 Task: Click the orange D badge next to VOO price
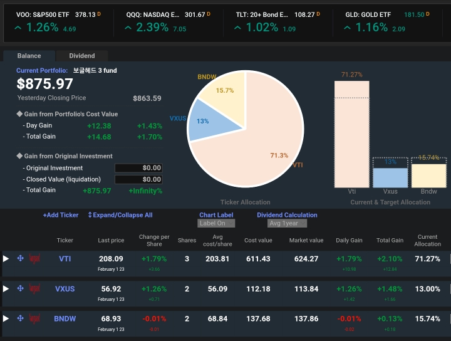99,14
